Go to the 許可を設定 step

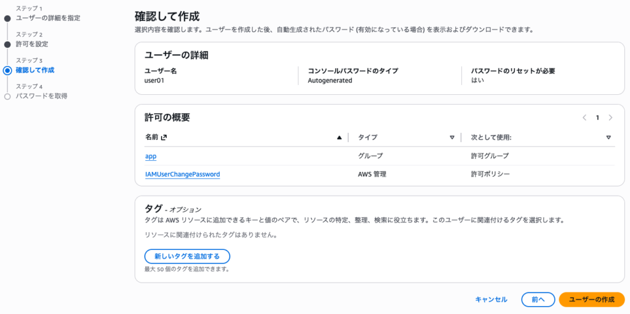tap(31, 44)
